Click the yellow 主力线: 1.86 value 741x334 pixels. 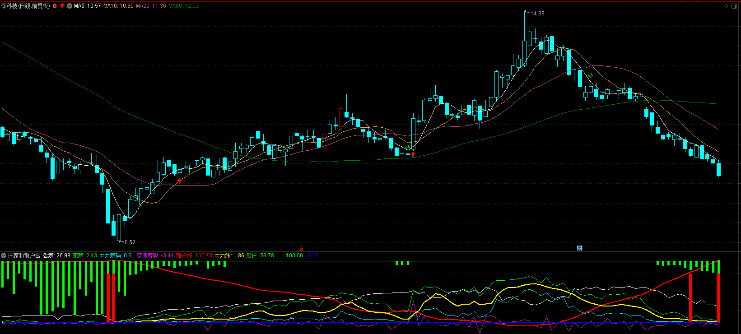point(229,255)
